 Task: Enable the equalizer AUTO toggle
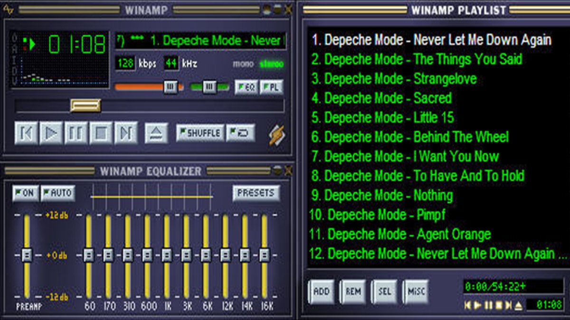tap(57, 193)
